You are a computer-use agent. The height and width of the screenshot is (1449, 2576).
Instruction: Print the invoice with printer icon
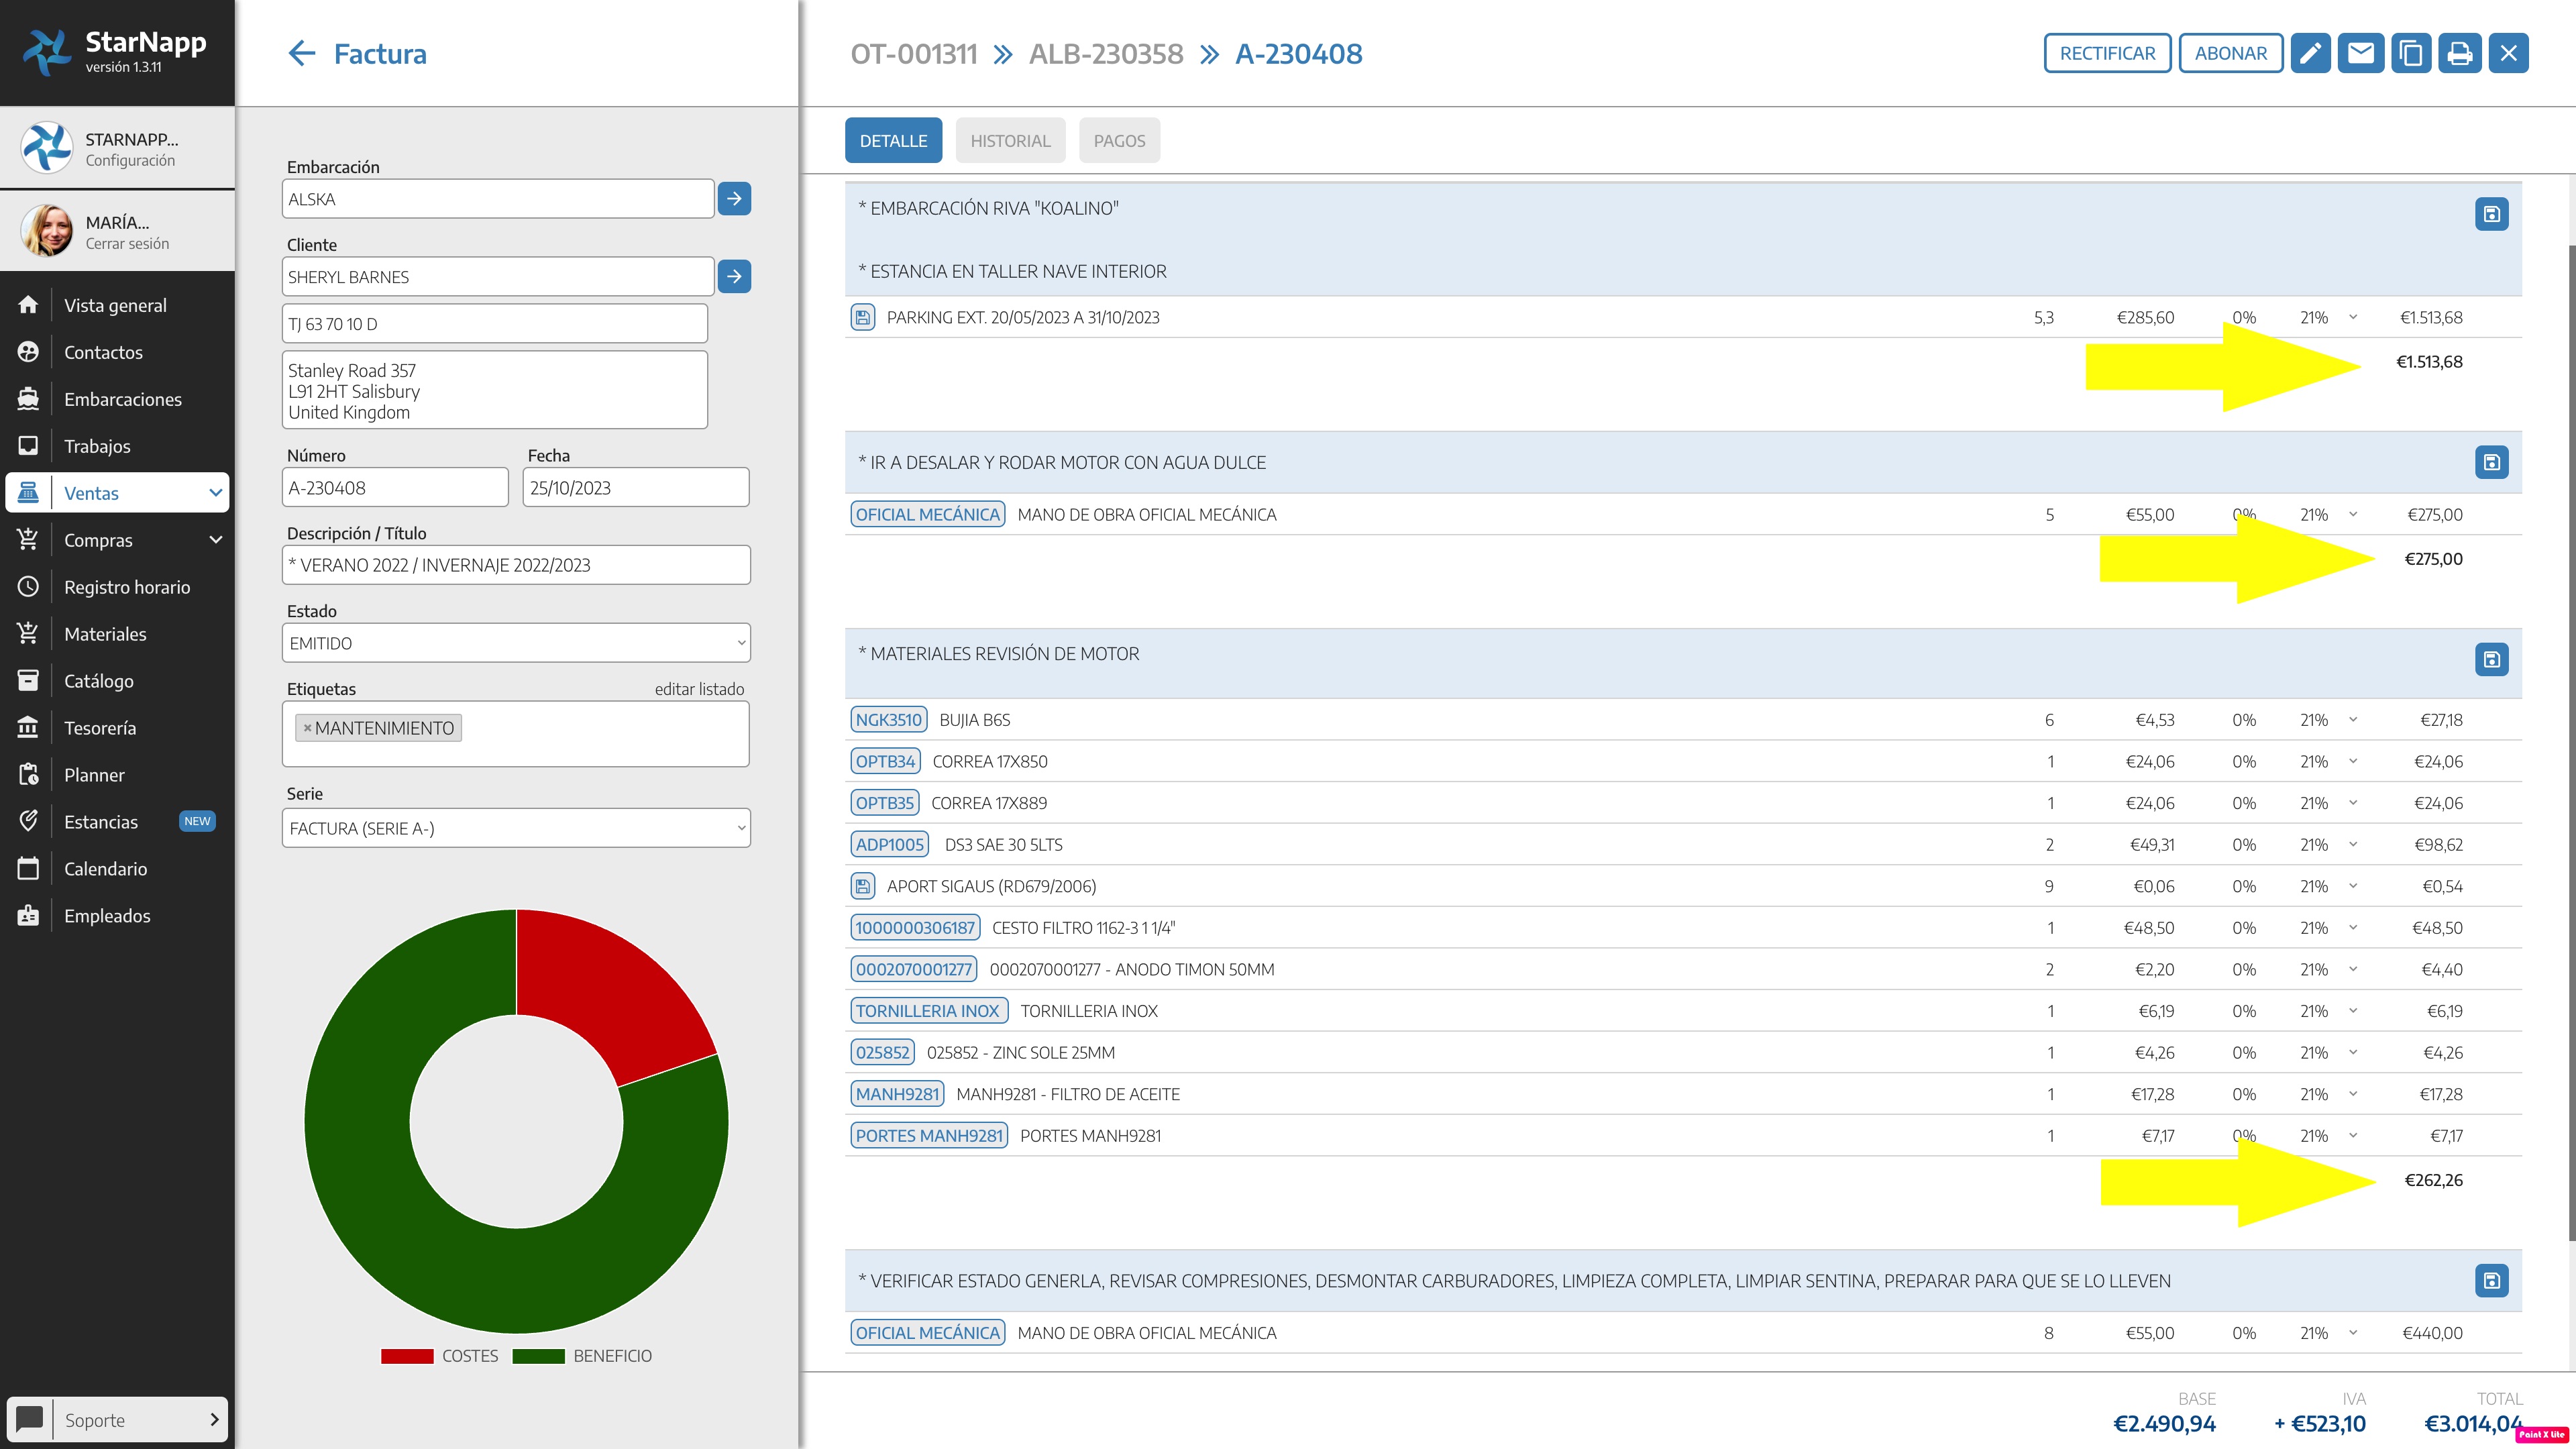click(2459, 54)
